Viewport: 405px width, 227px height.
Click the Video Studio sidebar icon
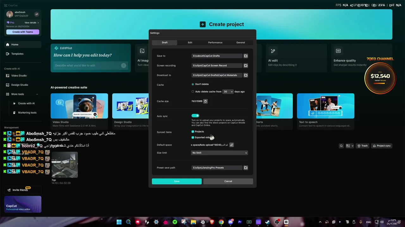(x=8, y=76)
